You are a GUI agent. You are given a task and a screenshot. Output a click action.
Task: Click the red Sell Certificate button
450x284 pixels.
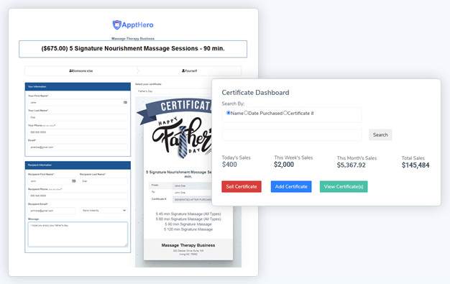pos(242,187)
